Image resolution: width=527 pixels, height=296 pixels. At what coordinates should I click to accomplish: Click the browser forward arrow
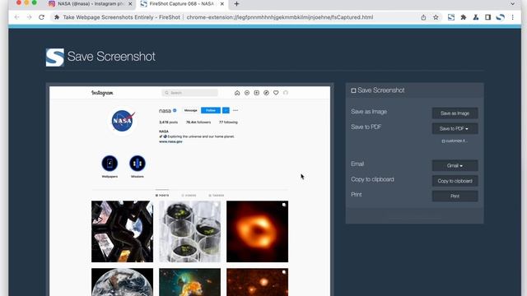[30, 17]
